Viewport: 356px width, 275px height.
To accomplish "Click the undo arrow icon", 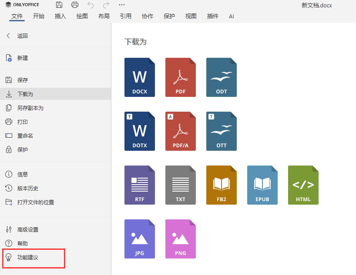I will [x=91, y=5].
